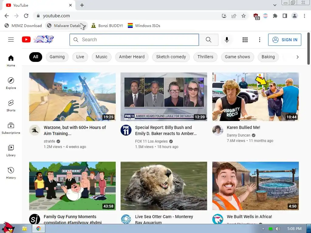The height and width of the screenshot is (233, 311).
Task: Open the FOX 11 channel avatar
Action: 126,130
